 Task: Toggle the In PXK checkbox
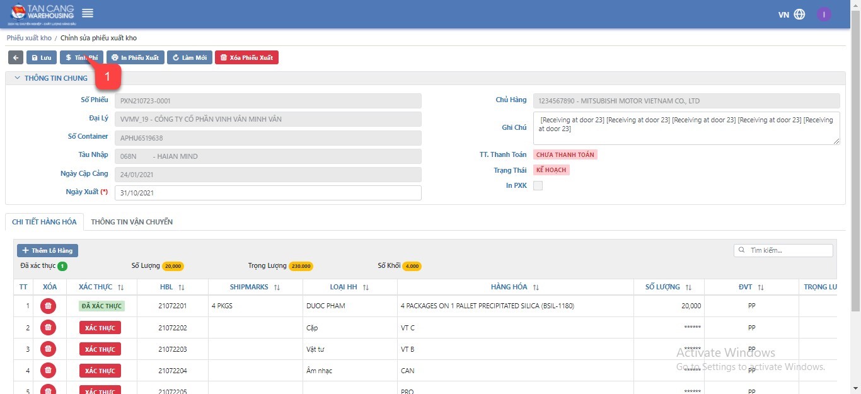[538, 185]
